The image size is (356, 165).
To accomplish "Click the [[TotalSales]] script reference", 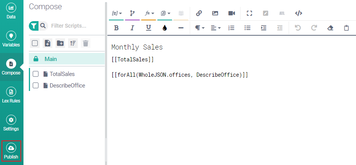I will pyautogui.click(x=133, y=59).
